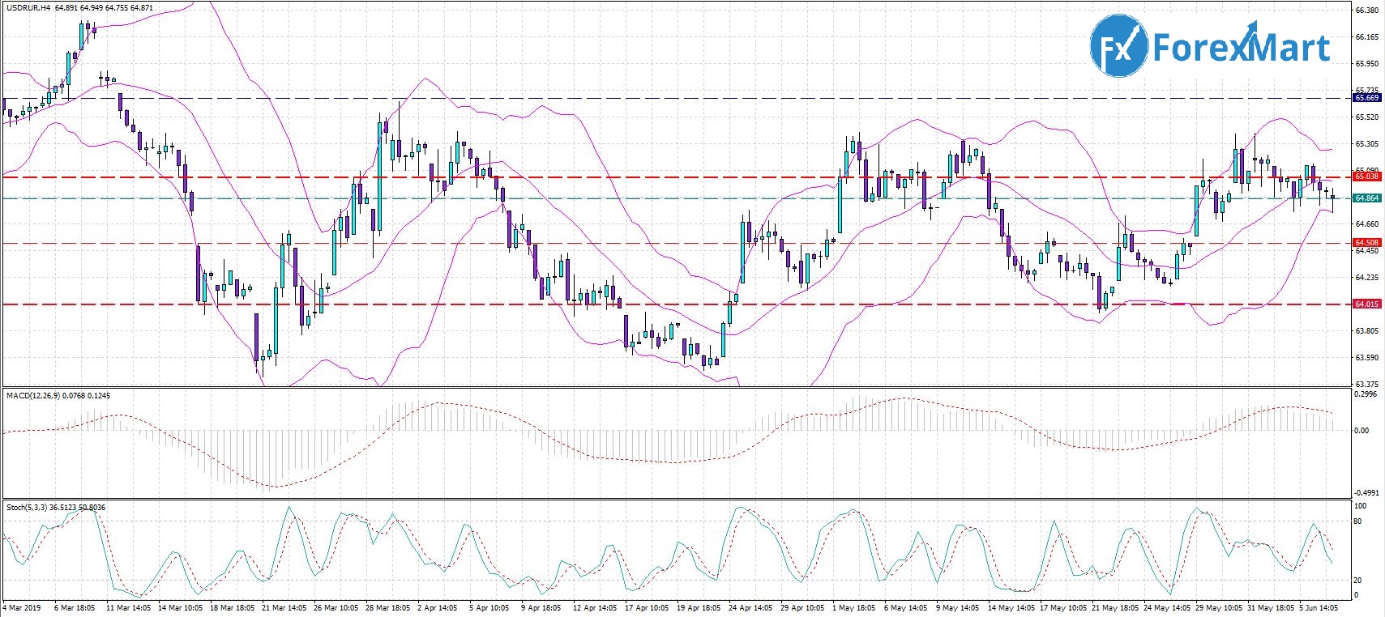
Task: Select the red 64.015 support level tag
Action: tap(1366, 304)
